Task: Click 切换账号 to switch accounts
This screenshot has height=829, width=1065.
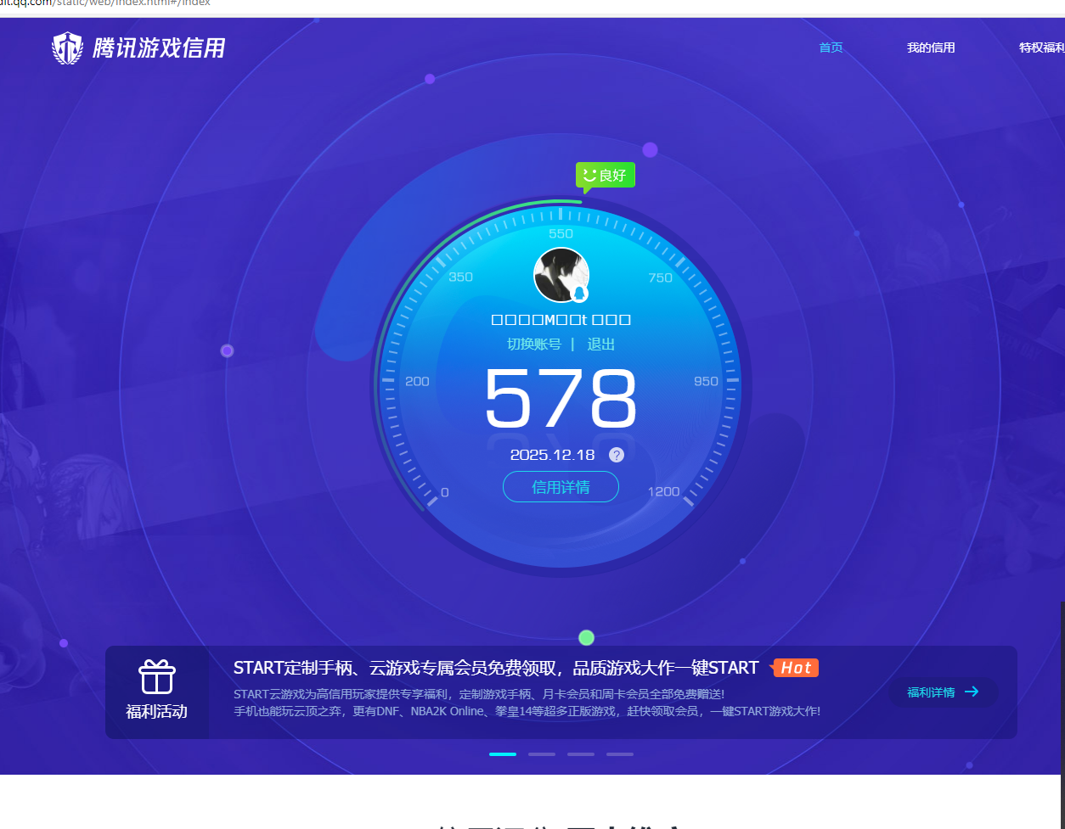Action: point(533,344)
